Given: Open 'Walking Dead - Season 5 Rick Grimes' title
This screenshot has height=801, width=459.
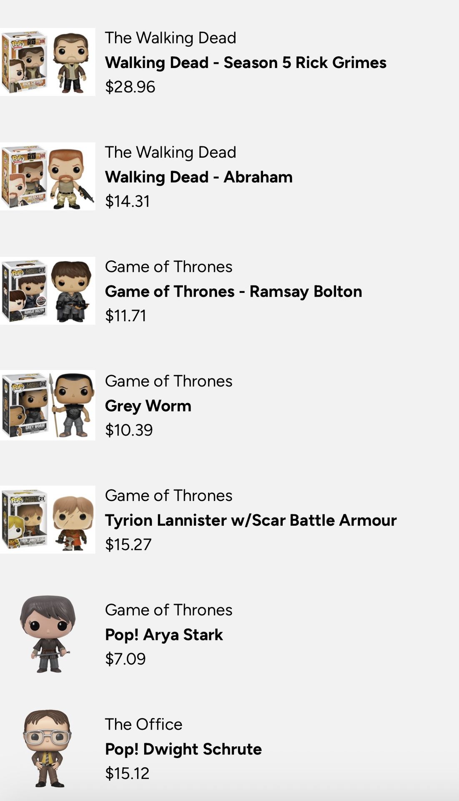Looking at the screenshot, I should pyautogui.click(x=246, y=63).
